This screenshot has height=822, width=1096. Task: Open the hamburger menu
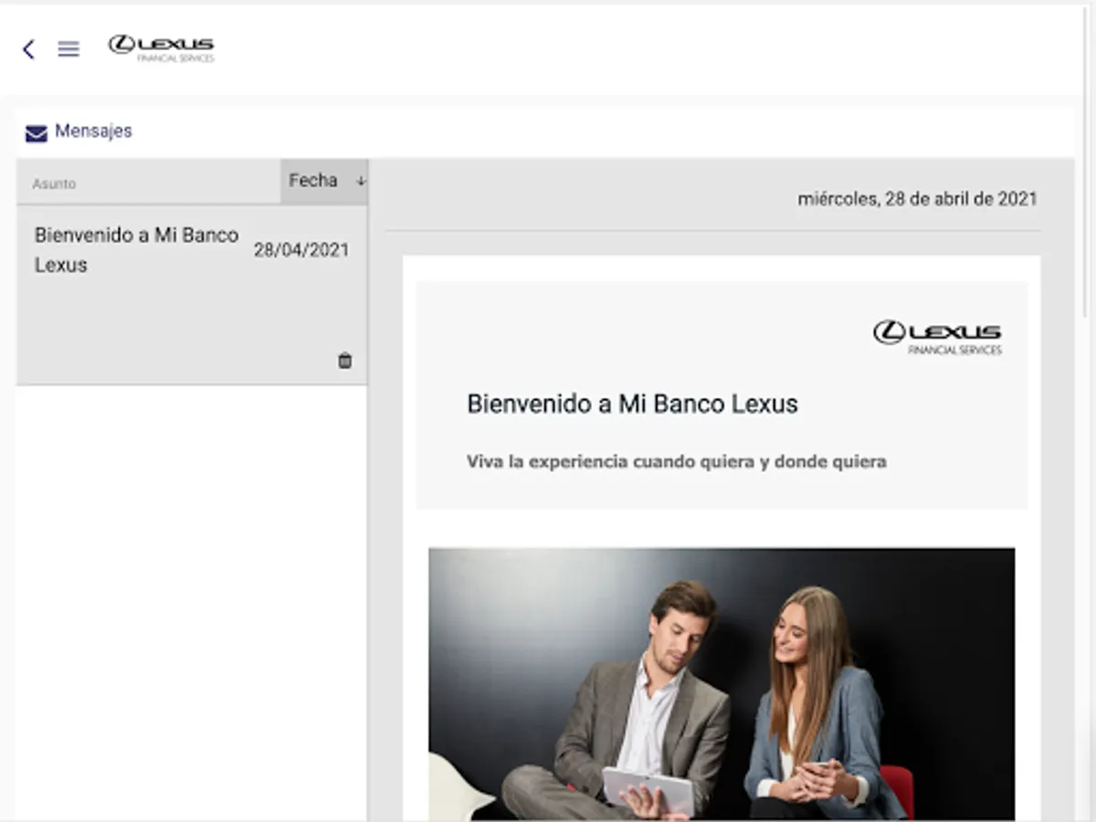(68, 49)
